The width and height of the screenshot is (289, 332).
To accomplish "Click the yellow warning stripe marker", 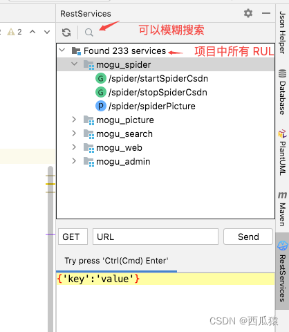I will click(50, 184).
